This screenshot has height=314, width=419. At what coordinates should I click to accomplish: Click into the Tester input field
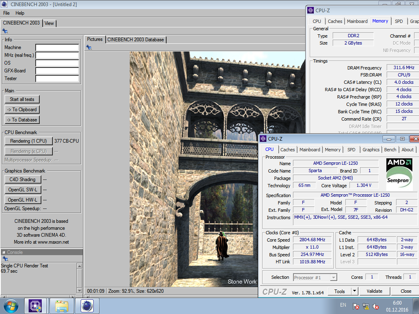[x=57, y=78]
